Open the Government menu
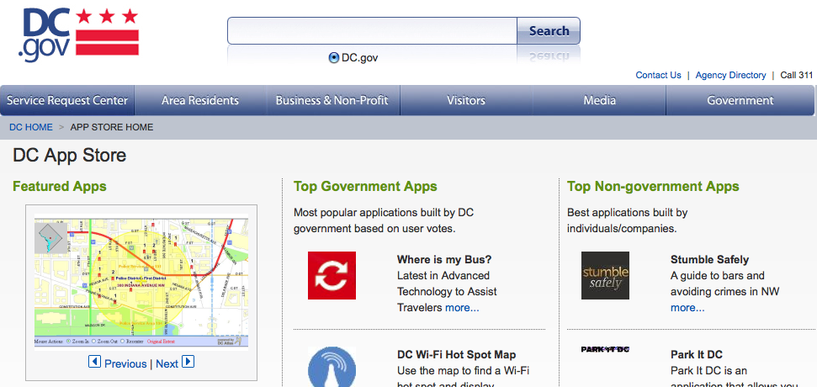The height and width of the screenshot is (387, 817). 740,100
